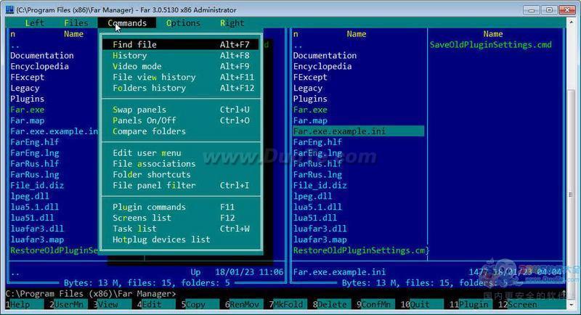
Task: Select Documentation folder in right panel
Action: [x=325, y=55]
